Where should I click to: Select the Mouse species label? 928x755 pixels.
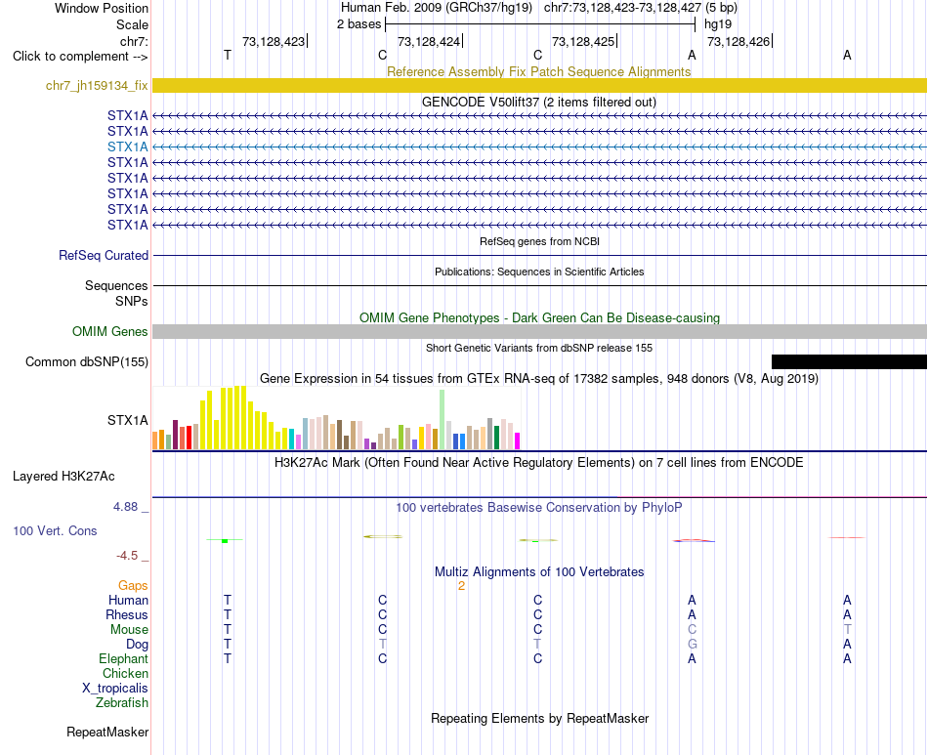(129, 630)
